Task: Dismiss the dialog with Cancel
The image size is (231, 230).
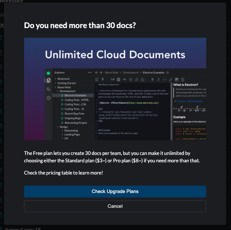Action: (x=115, y=206)
